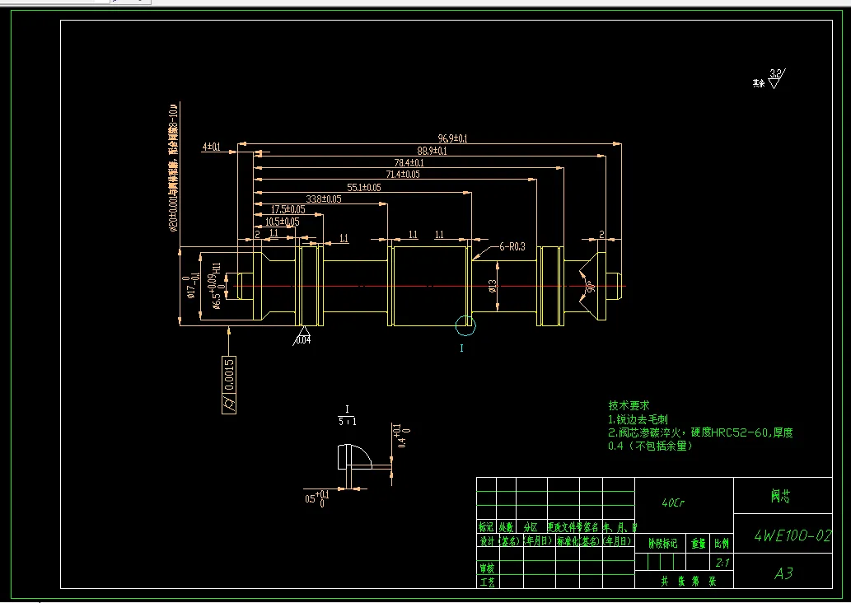Click the 审核 row label

pos(486,568)
